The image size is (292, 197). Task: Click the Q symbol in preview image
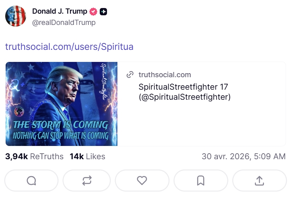[x=14, y=85]
